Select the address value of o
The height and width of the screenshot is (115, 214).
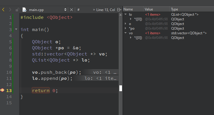156,24
